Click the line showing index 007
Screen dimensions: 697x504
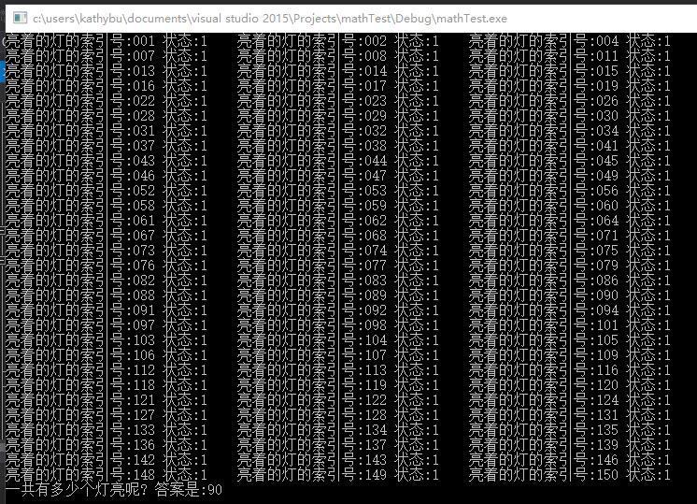coord(107,56)
